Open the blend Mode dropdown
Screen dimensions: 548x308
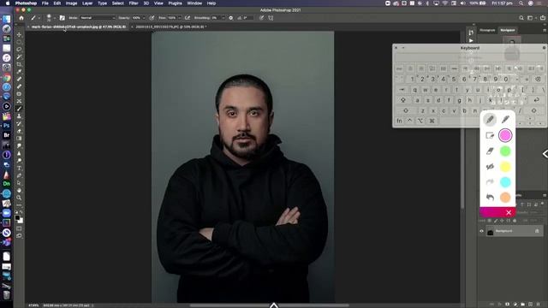pos(98,18)
